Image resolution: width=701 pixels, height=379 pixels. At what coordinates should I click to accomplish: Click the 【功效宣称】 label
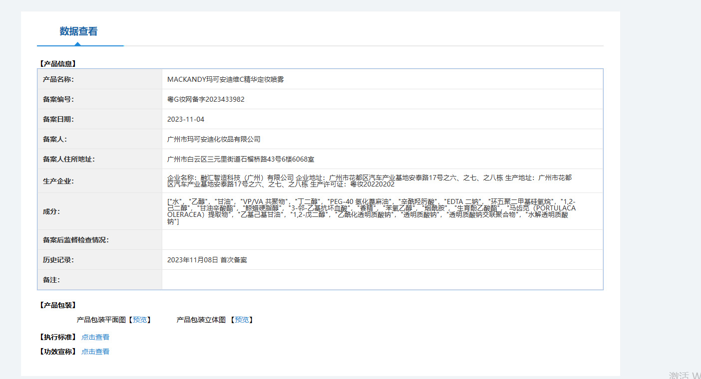pyautogui.click(x=58, y=352)
